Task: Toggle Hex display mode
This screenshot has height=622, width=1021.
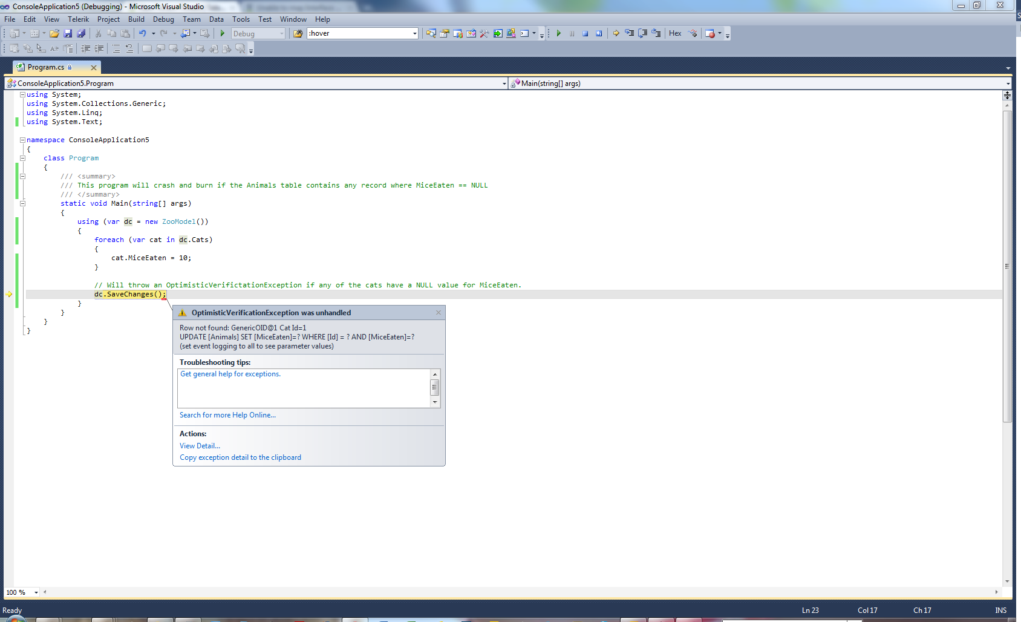Action: tap(675, 33)
